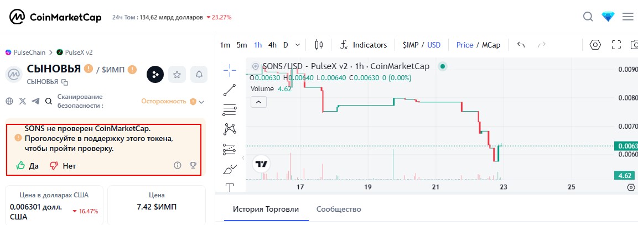Add token to watchlist with star
The width and height of the screenshot is (638, 225).
click(x=177, y=75)
